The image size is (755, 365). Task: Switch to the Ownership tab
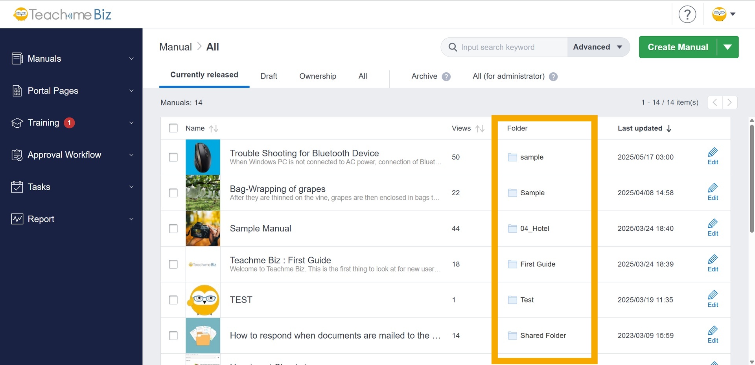[x=317, y=76]
